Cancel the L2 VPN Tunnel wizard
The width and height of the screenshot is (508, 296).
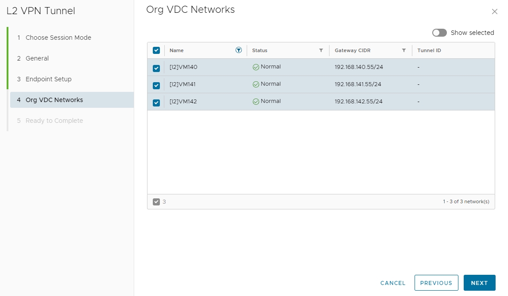click(393, 283)
